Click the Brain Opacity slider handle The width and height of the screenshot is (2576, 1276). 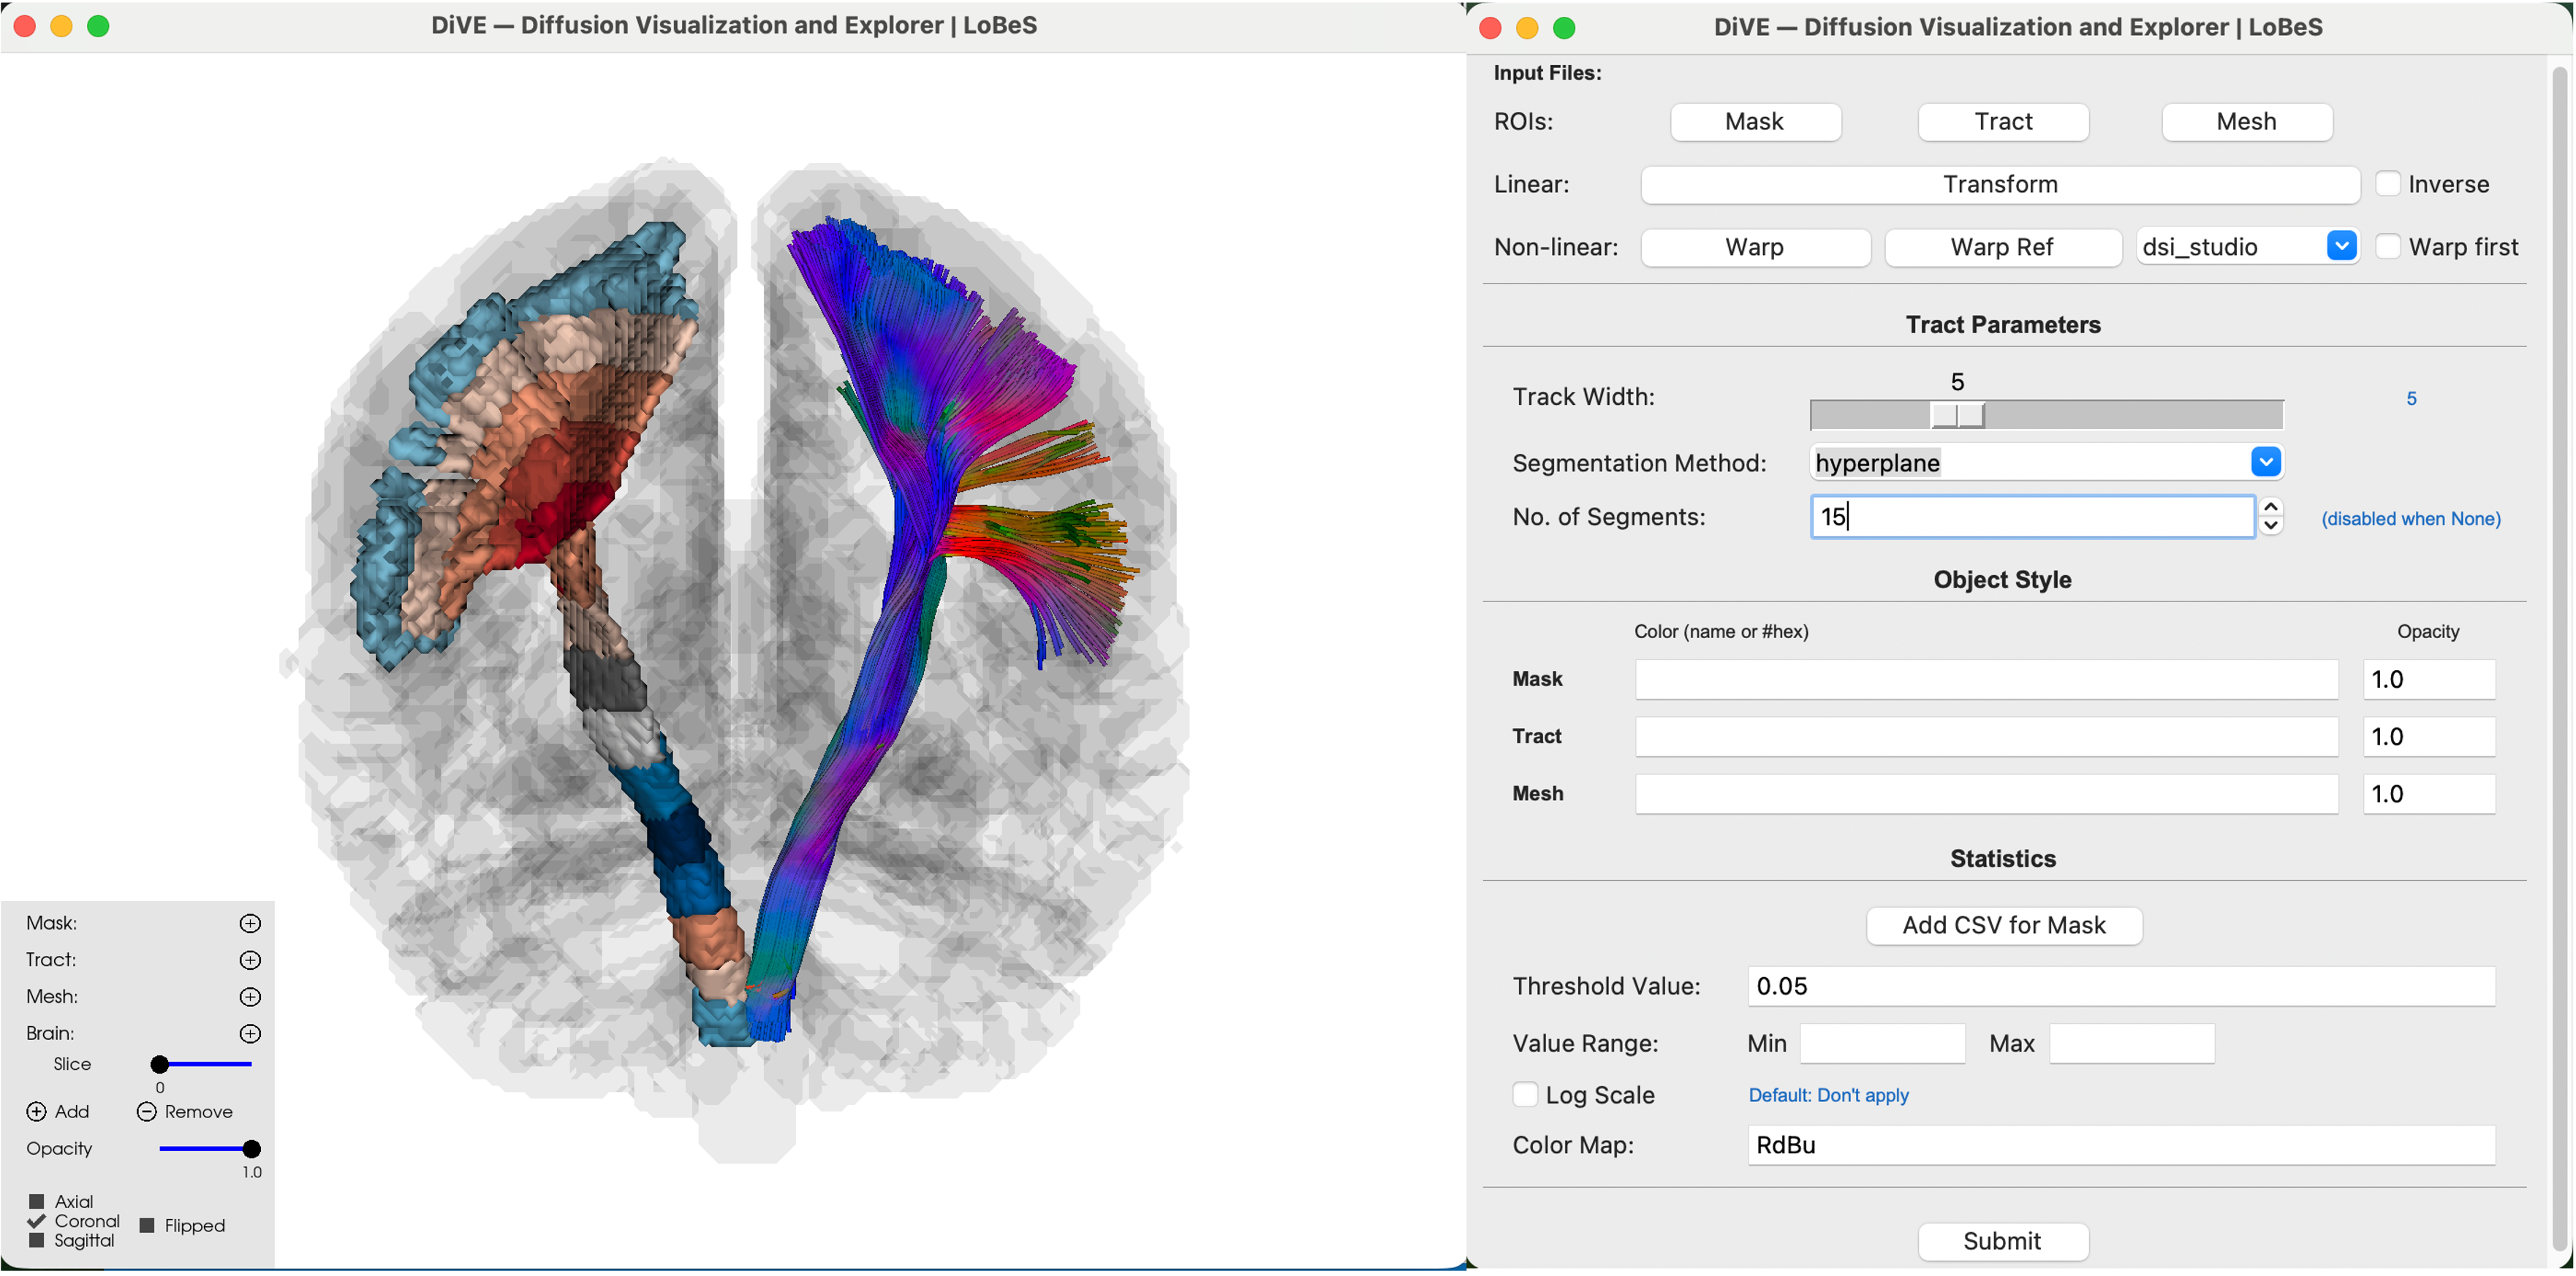click(252, 1149)
